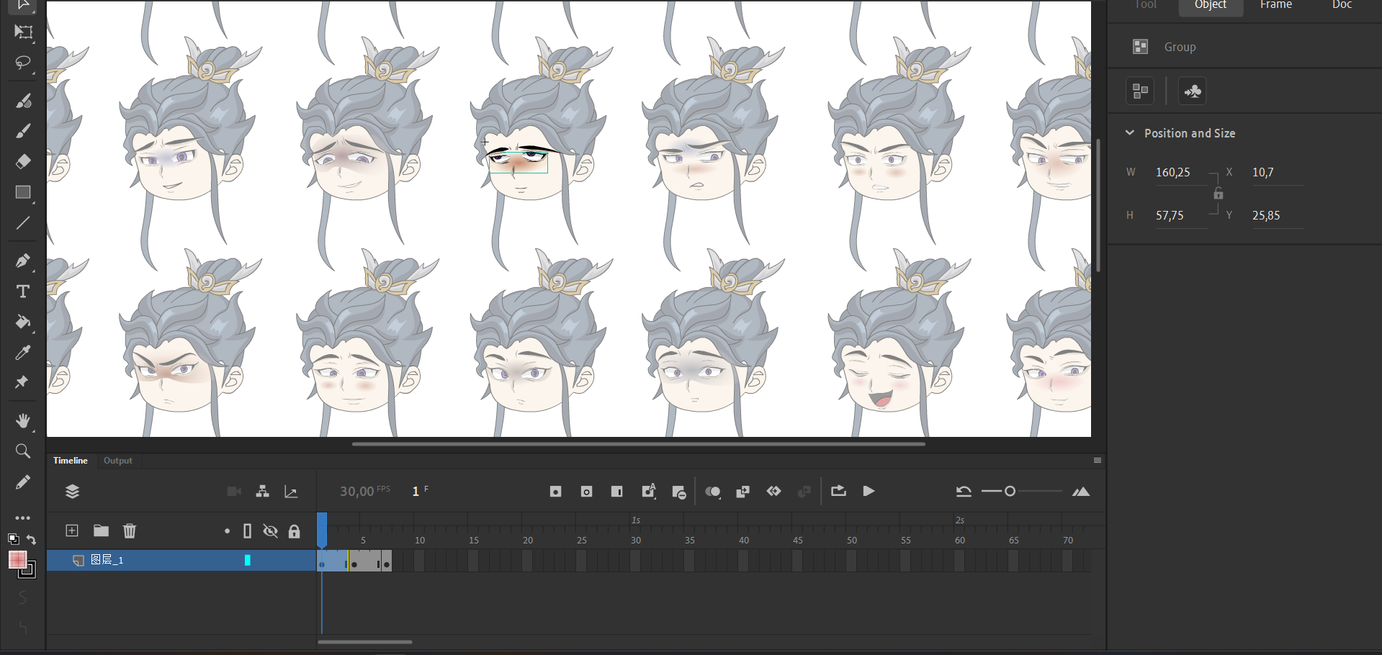Select the Lasso tool
The image size is (1382, 655).
point(23,63)
